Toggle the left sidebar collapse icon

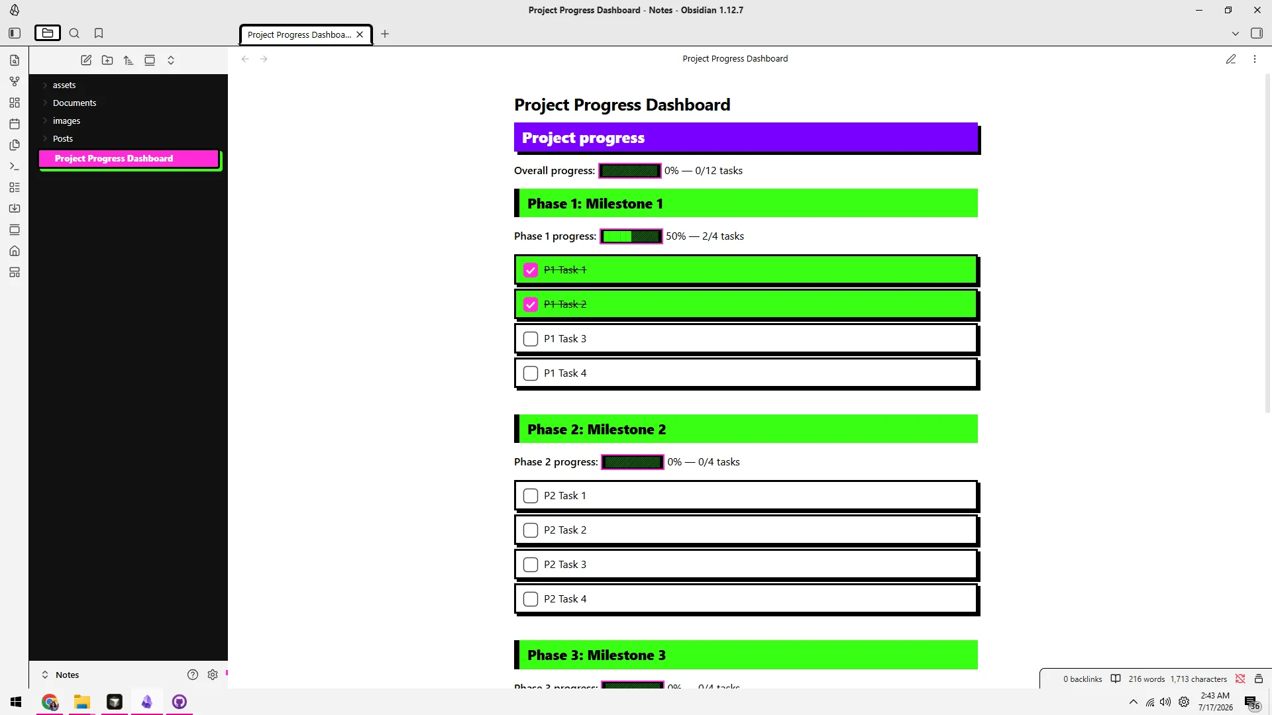tap(15, 33)
